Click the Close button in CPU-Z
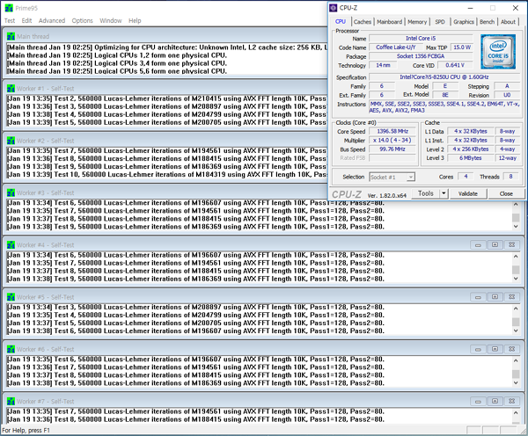 pos(506,193)
